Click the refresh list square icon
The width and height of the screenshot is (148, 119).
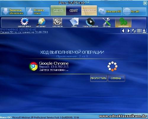click(x=134, y=31)
